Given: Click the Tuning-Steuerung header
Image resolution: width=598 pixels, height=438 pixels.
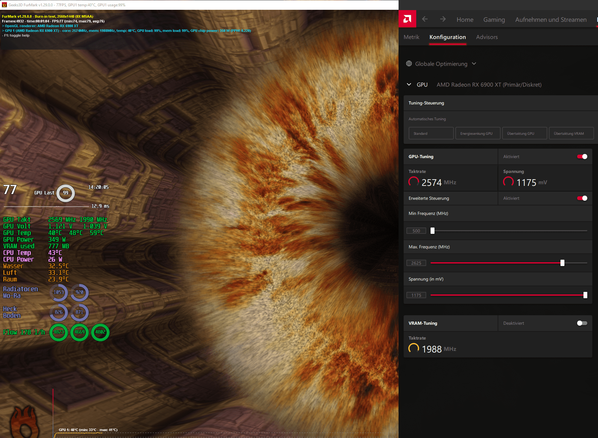Looking at the screenshot, I should (501, 103).
